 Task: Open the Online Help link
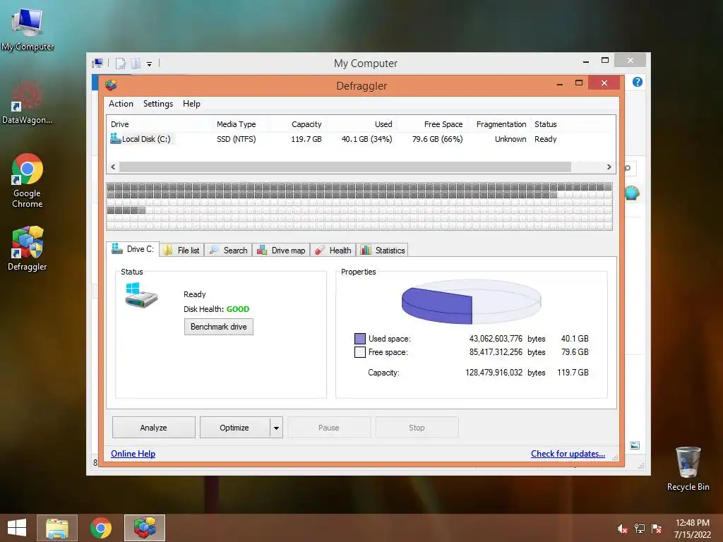[133, 454]
